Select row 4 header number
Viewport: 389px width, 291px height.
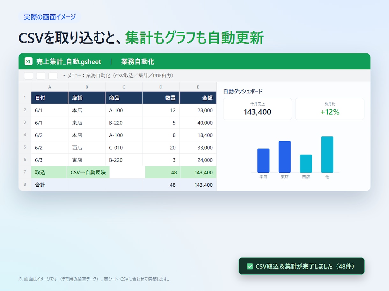coord(25,135)
